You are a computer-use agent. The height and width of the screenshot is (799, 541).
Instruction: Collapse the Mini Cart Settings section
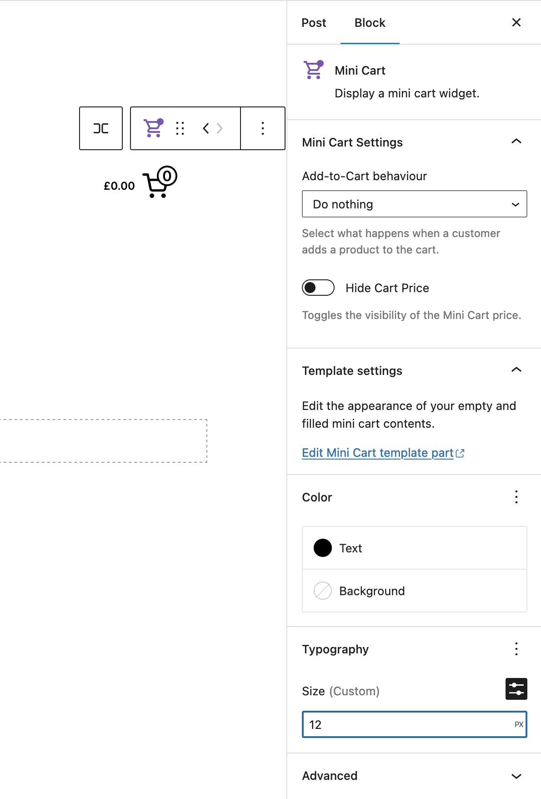(x=516, y=142)
